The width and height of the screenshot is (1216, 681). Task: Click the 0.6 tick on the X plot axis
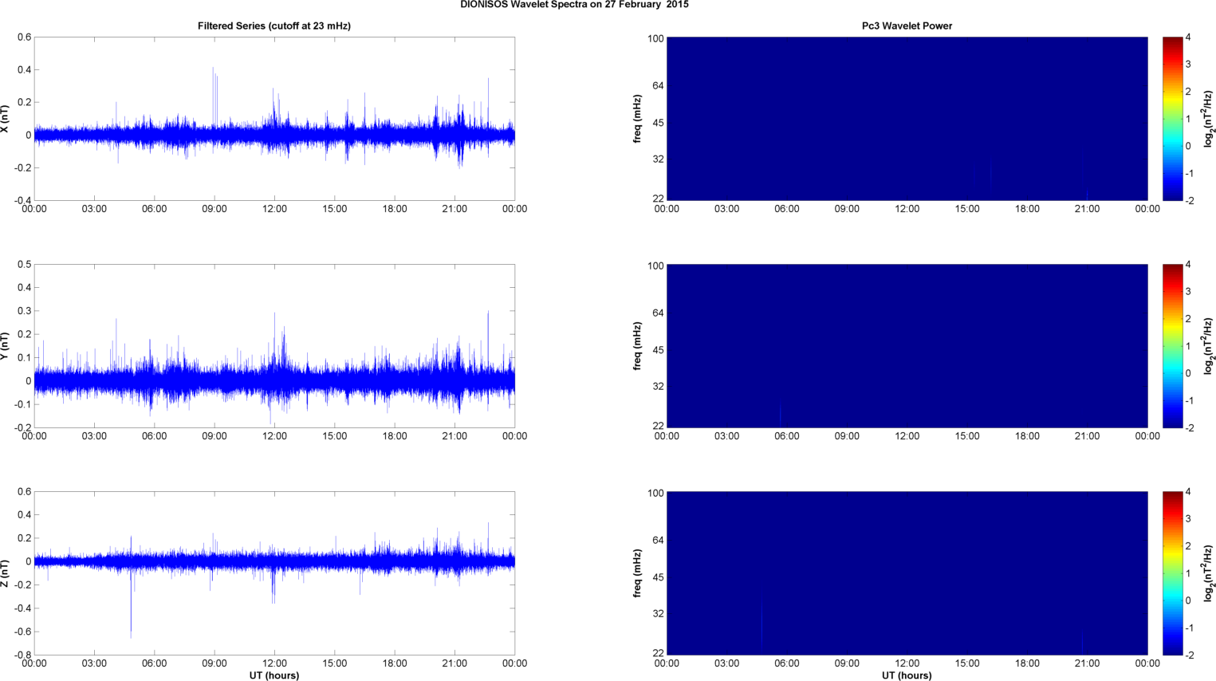tap(25, 37)
